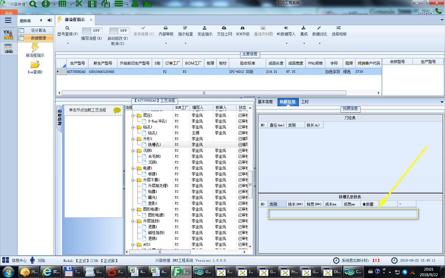Click the yellow speech bubble icon
Viewport: 445px width, 278px height.
coord(117,110)
